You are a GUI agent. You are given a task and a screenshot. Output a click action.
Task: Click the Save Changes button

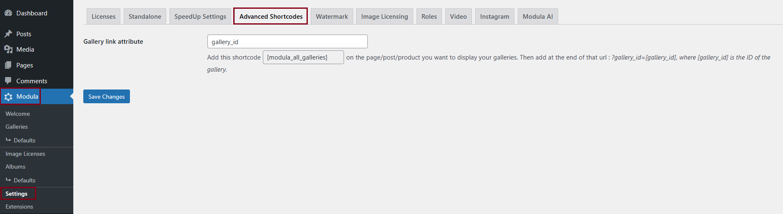click(107, 97)
